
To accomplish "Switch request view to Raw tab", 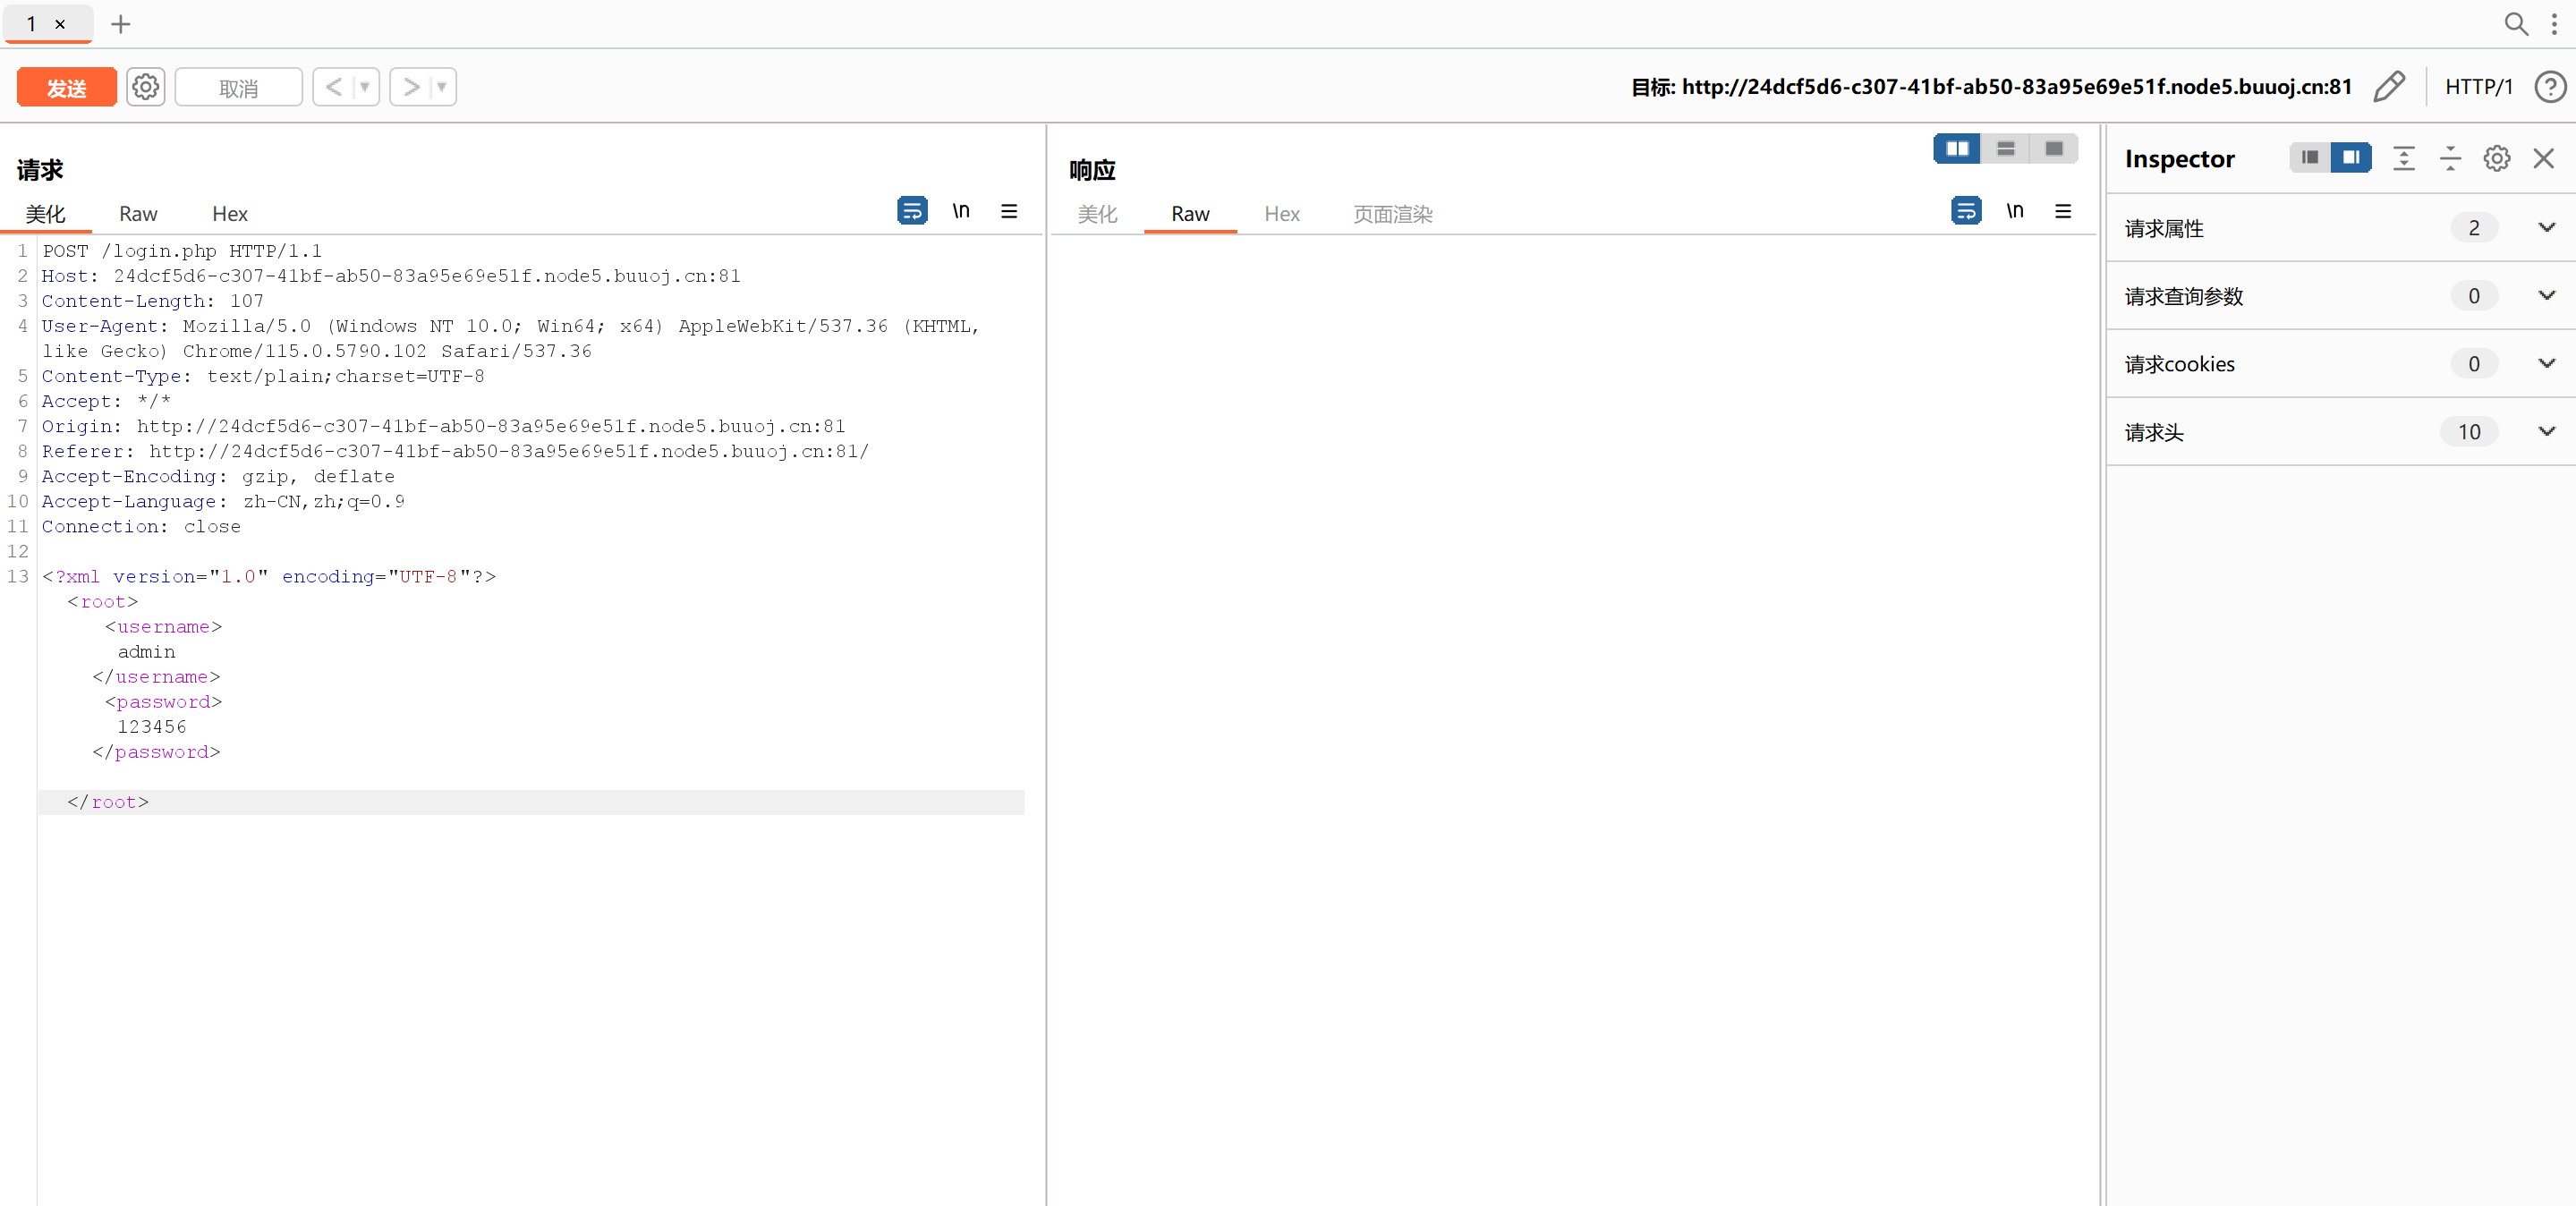I will (x=138, y=214).
